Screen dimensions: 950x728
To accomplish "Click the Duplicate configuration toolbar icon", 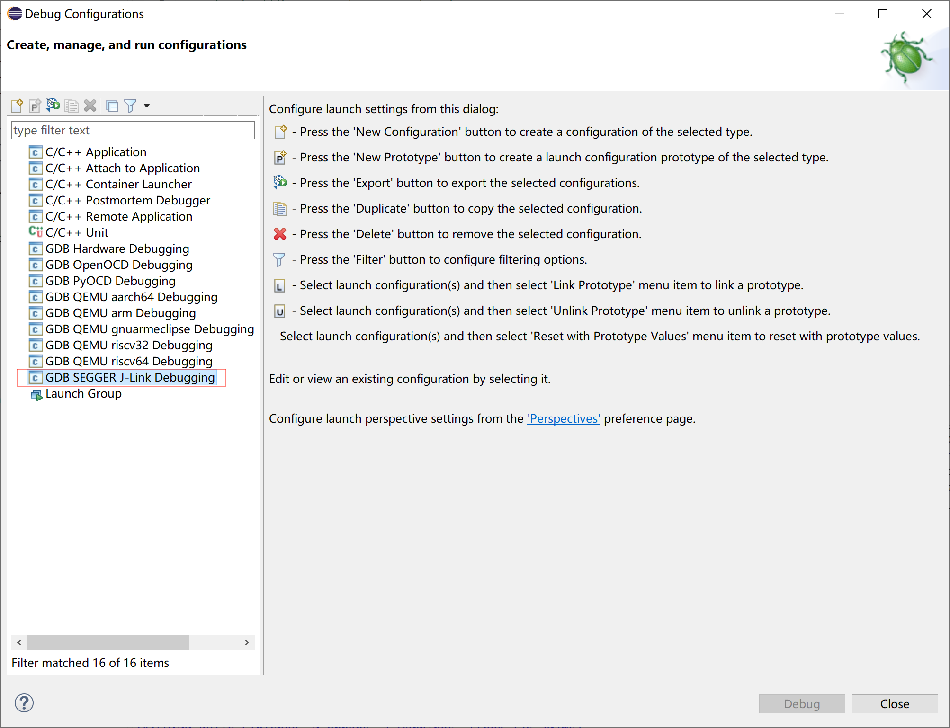I will click(x=72, y=106).
